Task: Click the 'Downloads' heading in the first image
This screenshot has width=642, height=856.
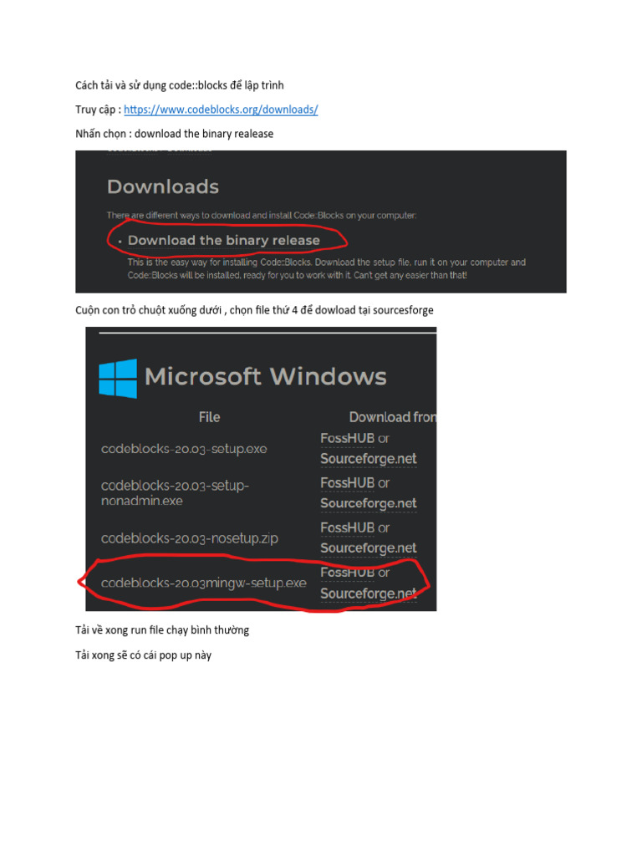Action: coord(163,186)
